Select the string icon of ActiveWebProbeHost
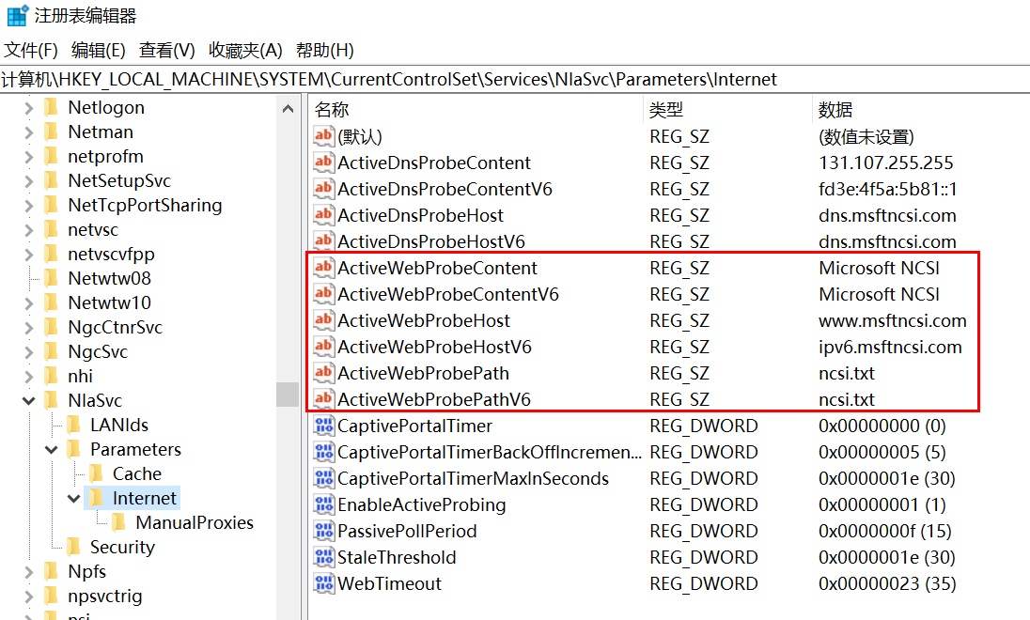Image resolution: width=1030 pixels, height=620 pixels. point(323,319)
